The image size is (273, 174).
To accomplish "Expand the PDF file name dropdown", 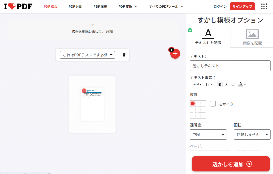I will [x=87, y=55].
